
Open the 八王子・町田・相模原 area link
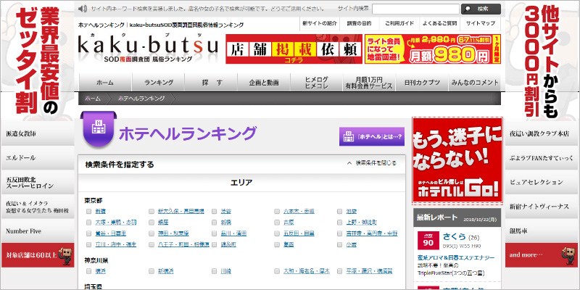coord(183,245)
